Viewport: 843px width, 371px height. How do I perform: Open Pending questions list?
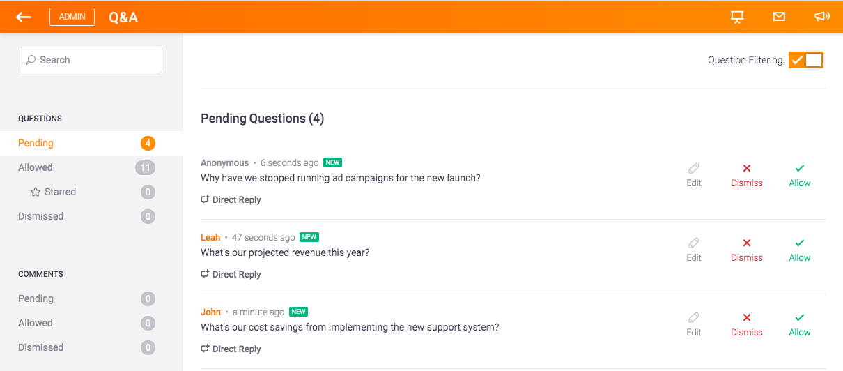click(36, 143)
